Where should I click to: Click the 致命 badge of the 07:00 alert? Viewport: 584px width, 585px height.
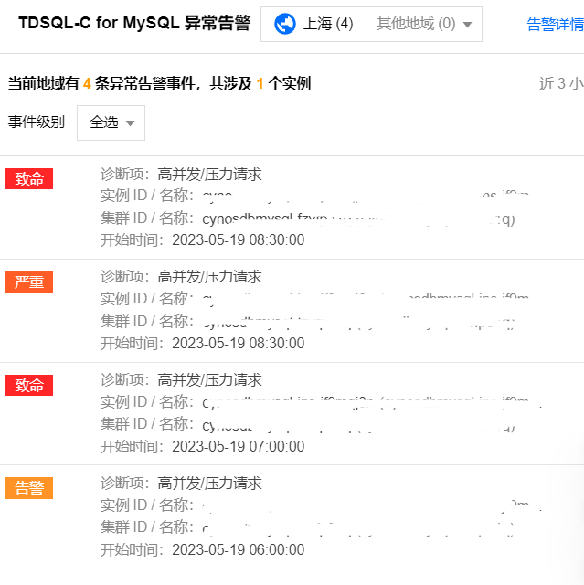29,385
